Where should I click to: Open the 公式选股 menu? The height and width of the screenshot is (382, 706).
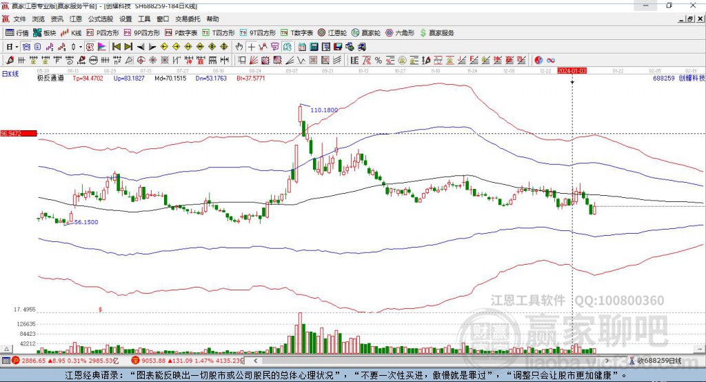(x=101, y=19)
